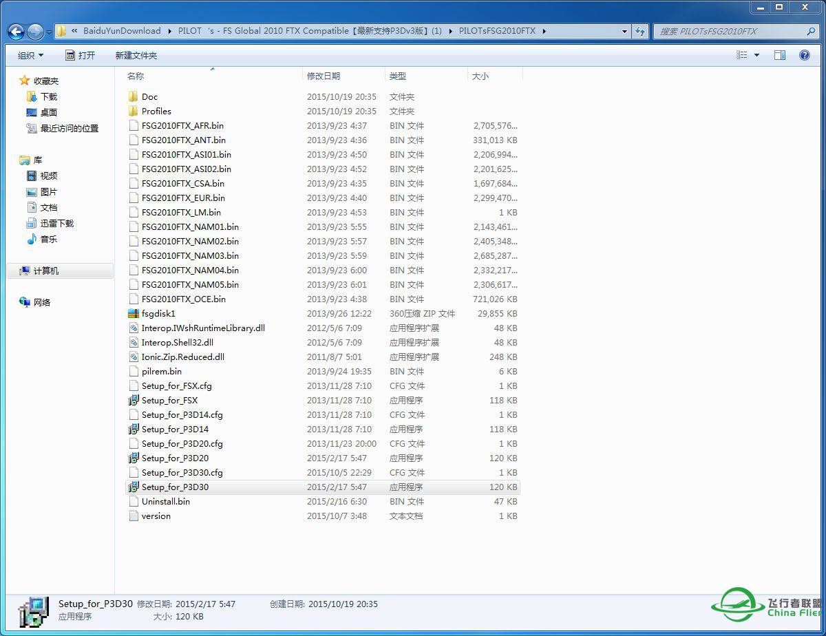
Task: Open the Doc folder
Action: [x=149, y=96]
